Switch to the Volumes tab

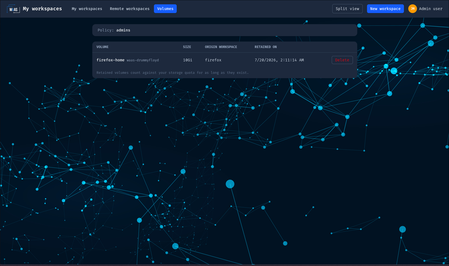point(165,9)
